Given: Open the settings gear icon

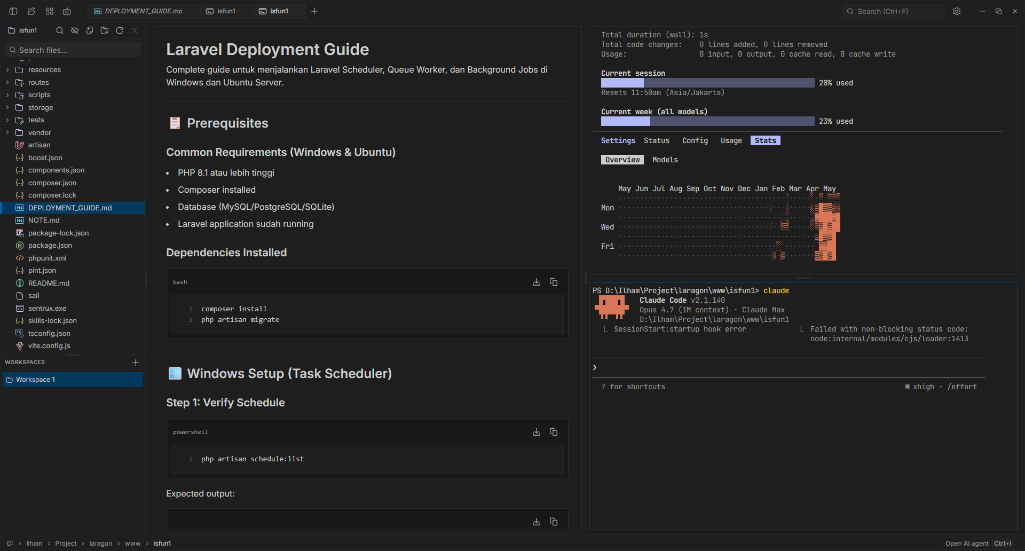Looking at the screenshot, I should click(x=957, y=11).
